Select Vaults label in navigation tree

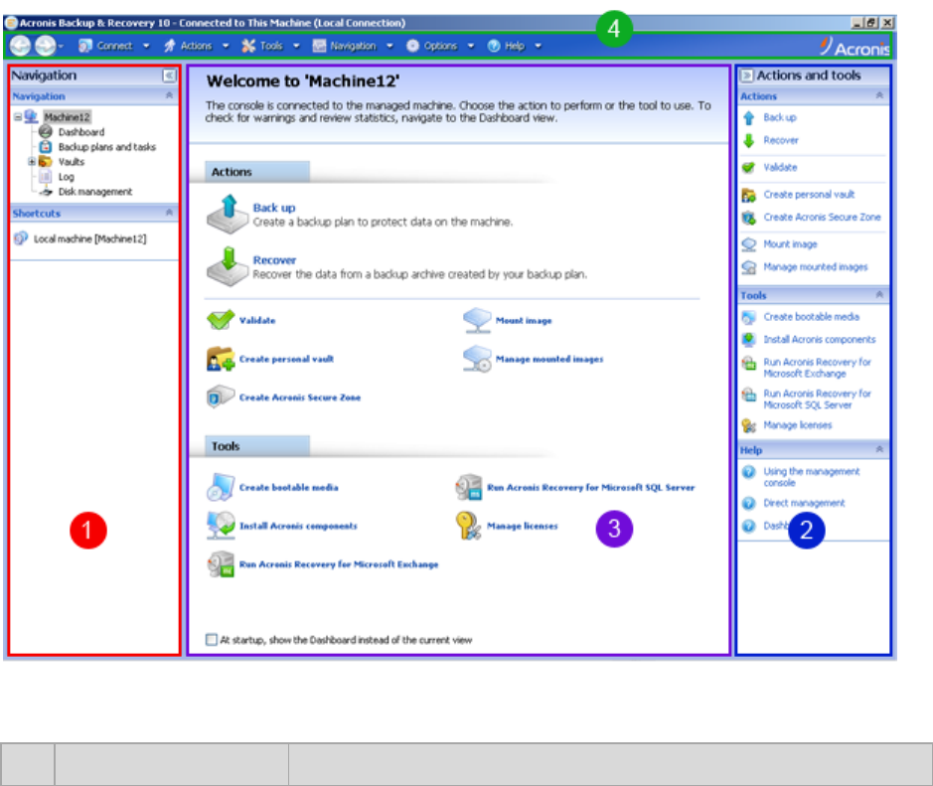[72, 162]
